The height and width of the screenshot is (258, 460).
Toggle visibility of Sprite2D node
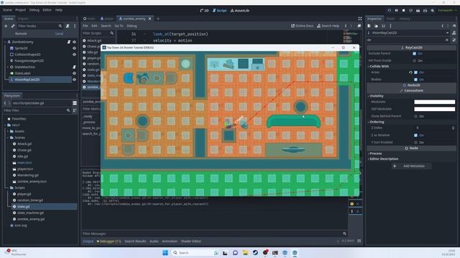click(x=74, y=48)
